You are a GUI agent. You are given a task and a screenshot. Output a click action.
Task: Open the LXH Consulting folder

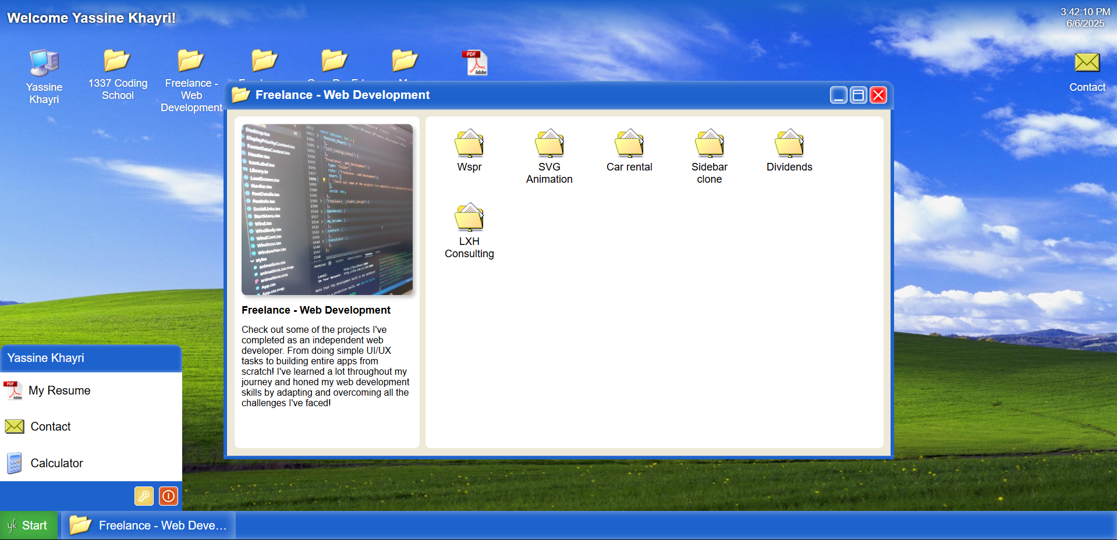469,231
